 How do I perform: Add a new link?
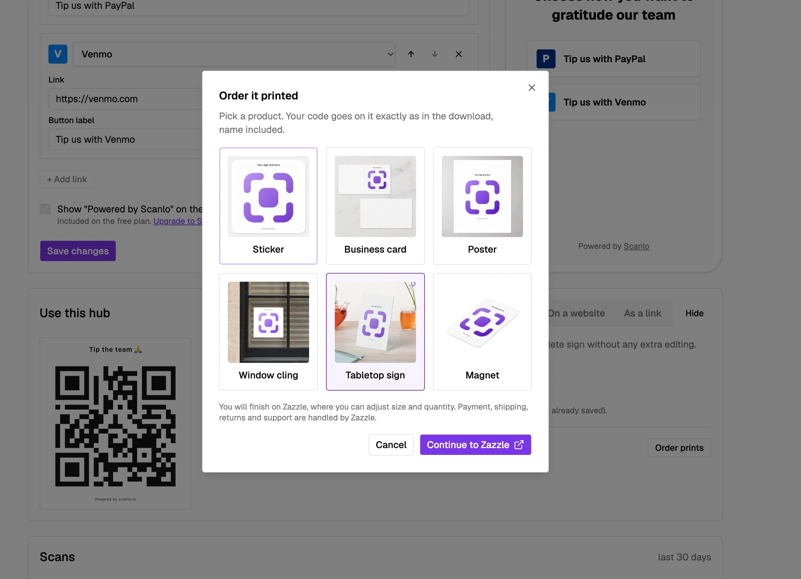pyautogui.click(x=67, y=179)
